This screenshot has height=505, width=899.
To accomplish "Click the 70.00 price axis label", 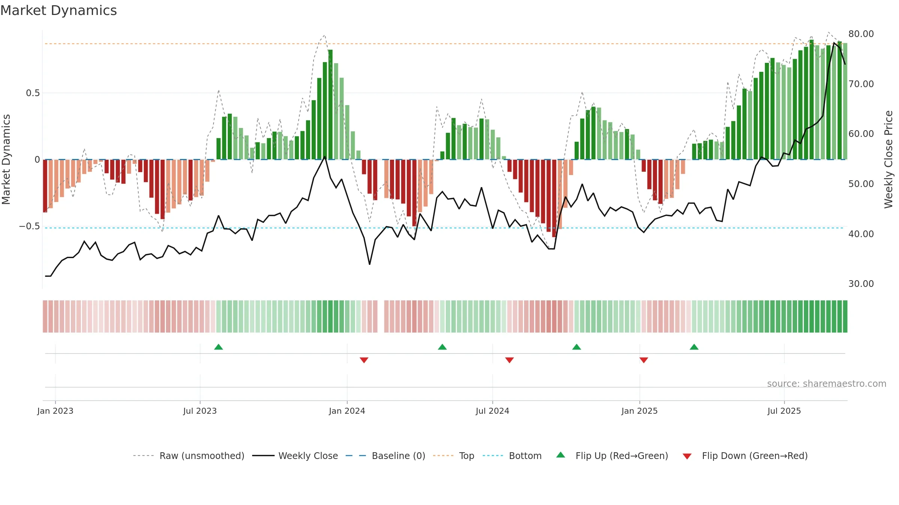I will pyautogui.click(x=861, y=84).
